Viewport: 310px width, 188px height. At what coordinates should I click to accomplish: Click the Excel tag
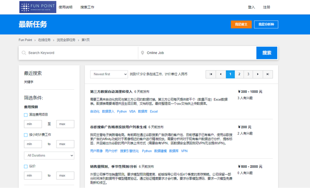154,111
